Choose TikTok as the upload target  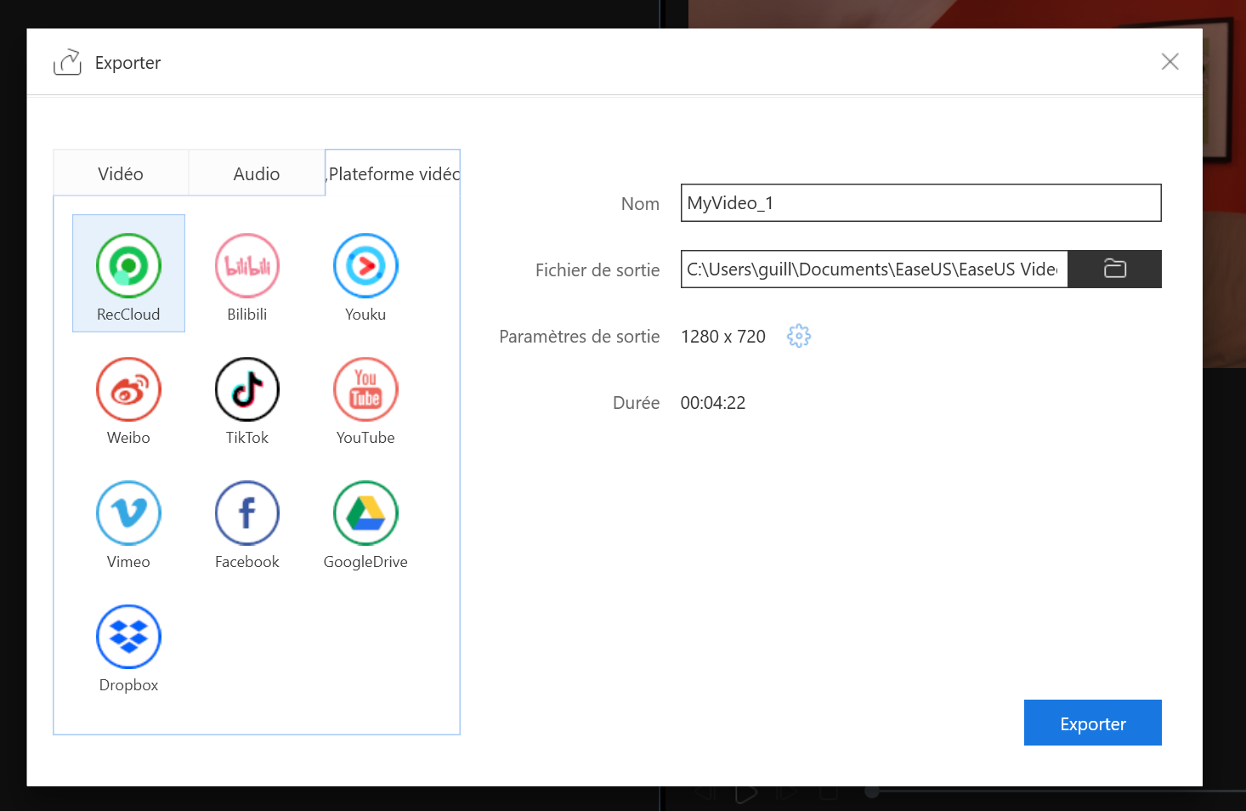coord(247,389)
